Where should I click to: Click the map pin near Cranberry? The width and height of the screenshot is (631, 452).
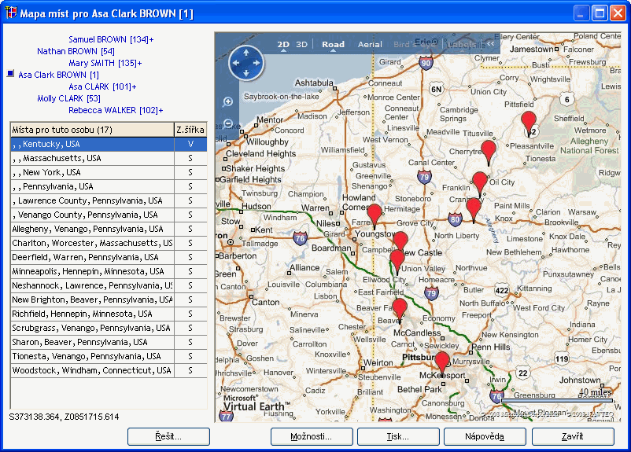474,208
